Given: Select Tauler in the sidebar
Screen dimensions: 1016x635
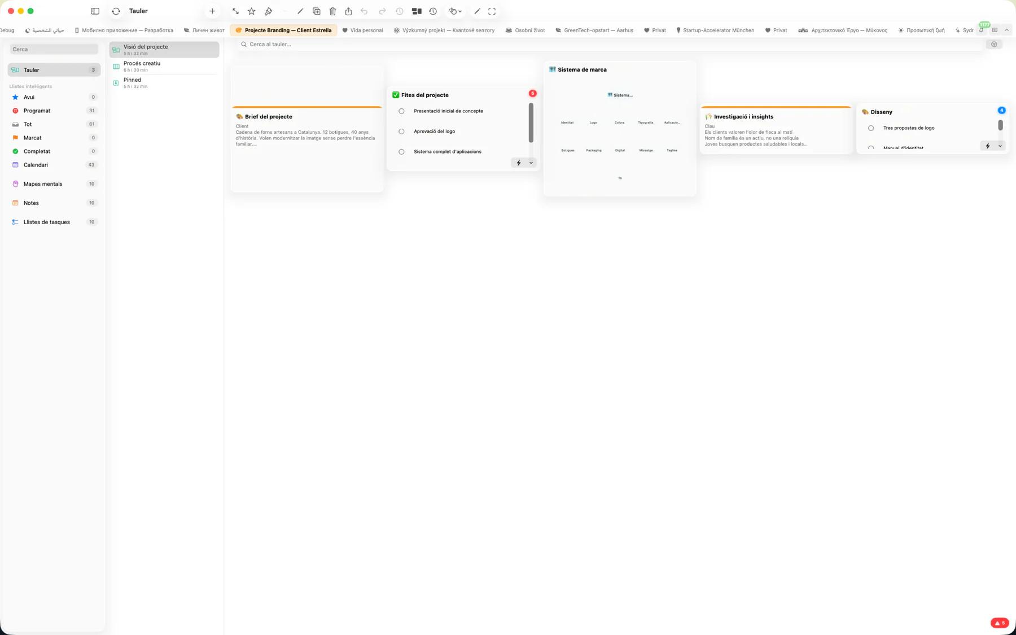Looking at the screenshot, I should pos(54,70).
